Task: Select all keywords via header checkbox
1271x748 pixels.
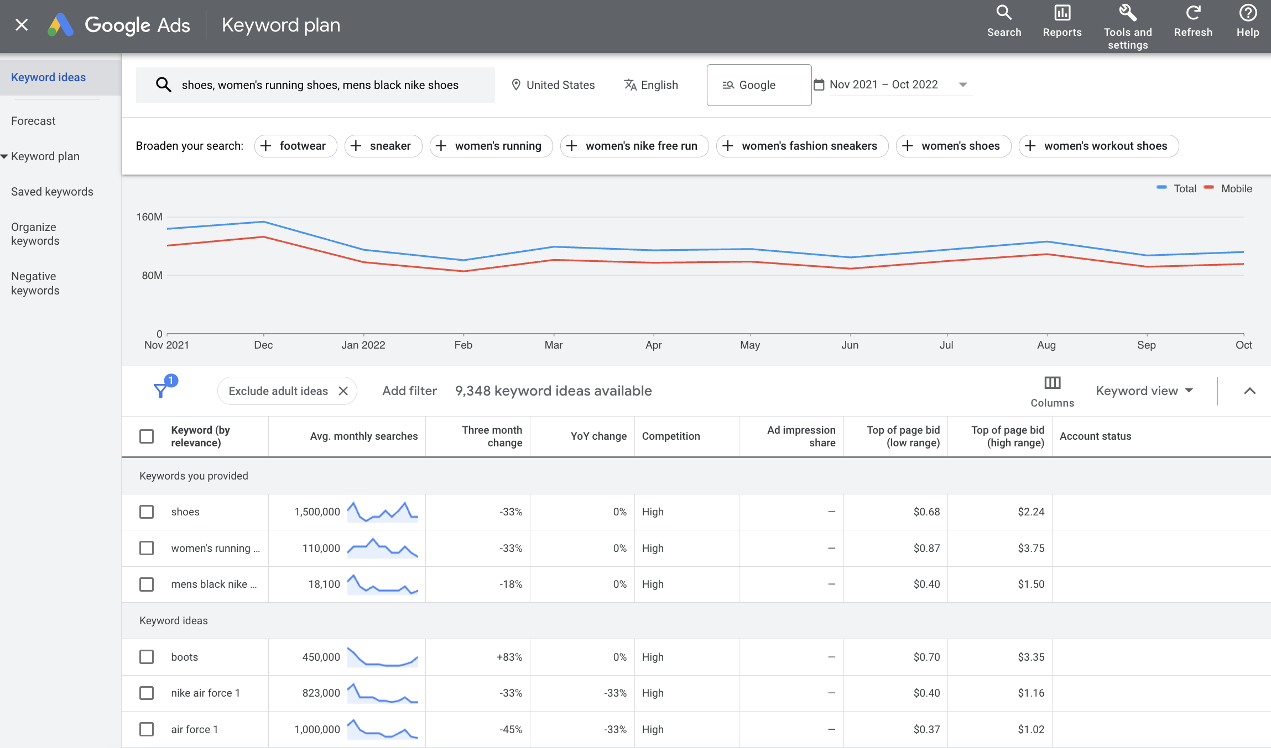Action: tap(147, 436)
